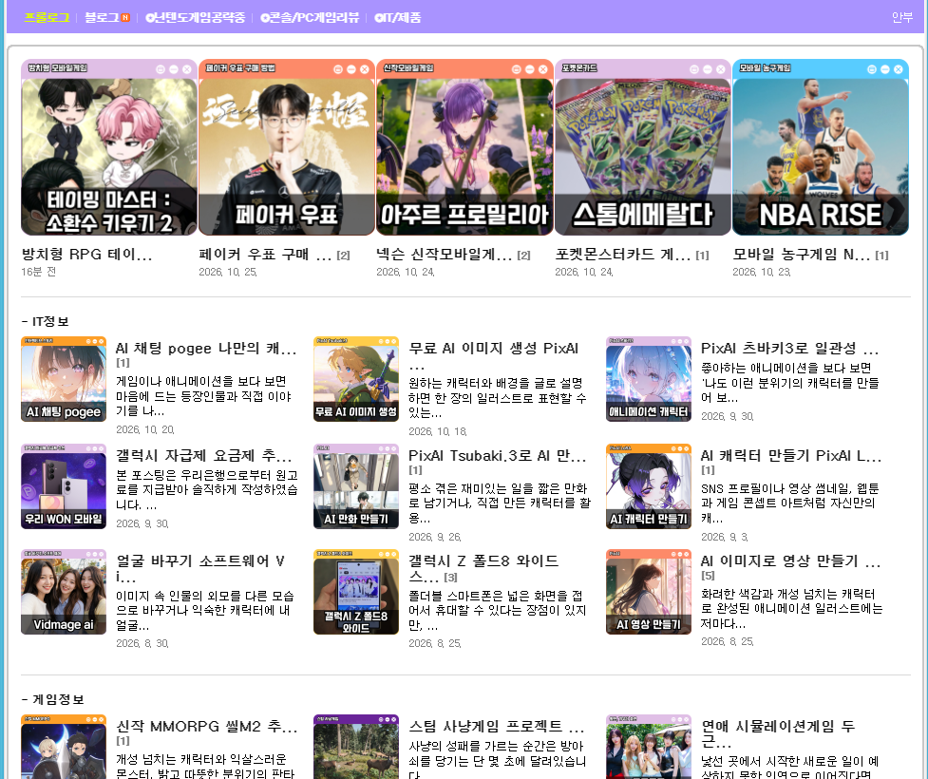
Task: Open post 무료 AI 이미지 생성 PixAI
Action: click(x=494, y=348)
